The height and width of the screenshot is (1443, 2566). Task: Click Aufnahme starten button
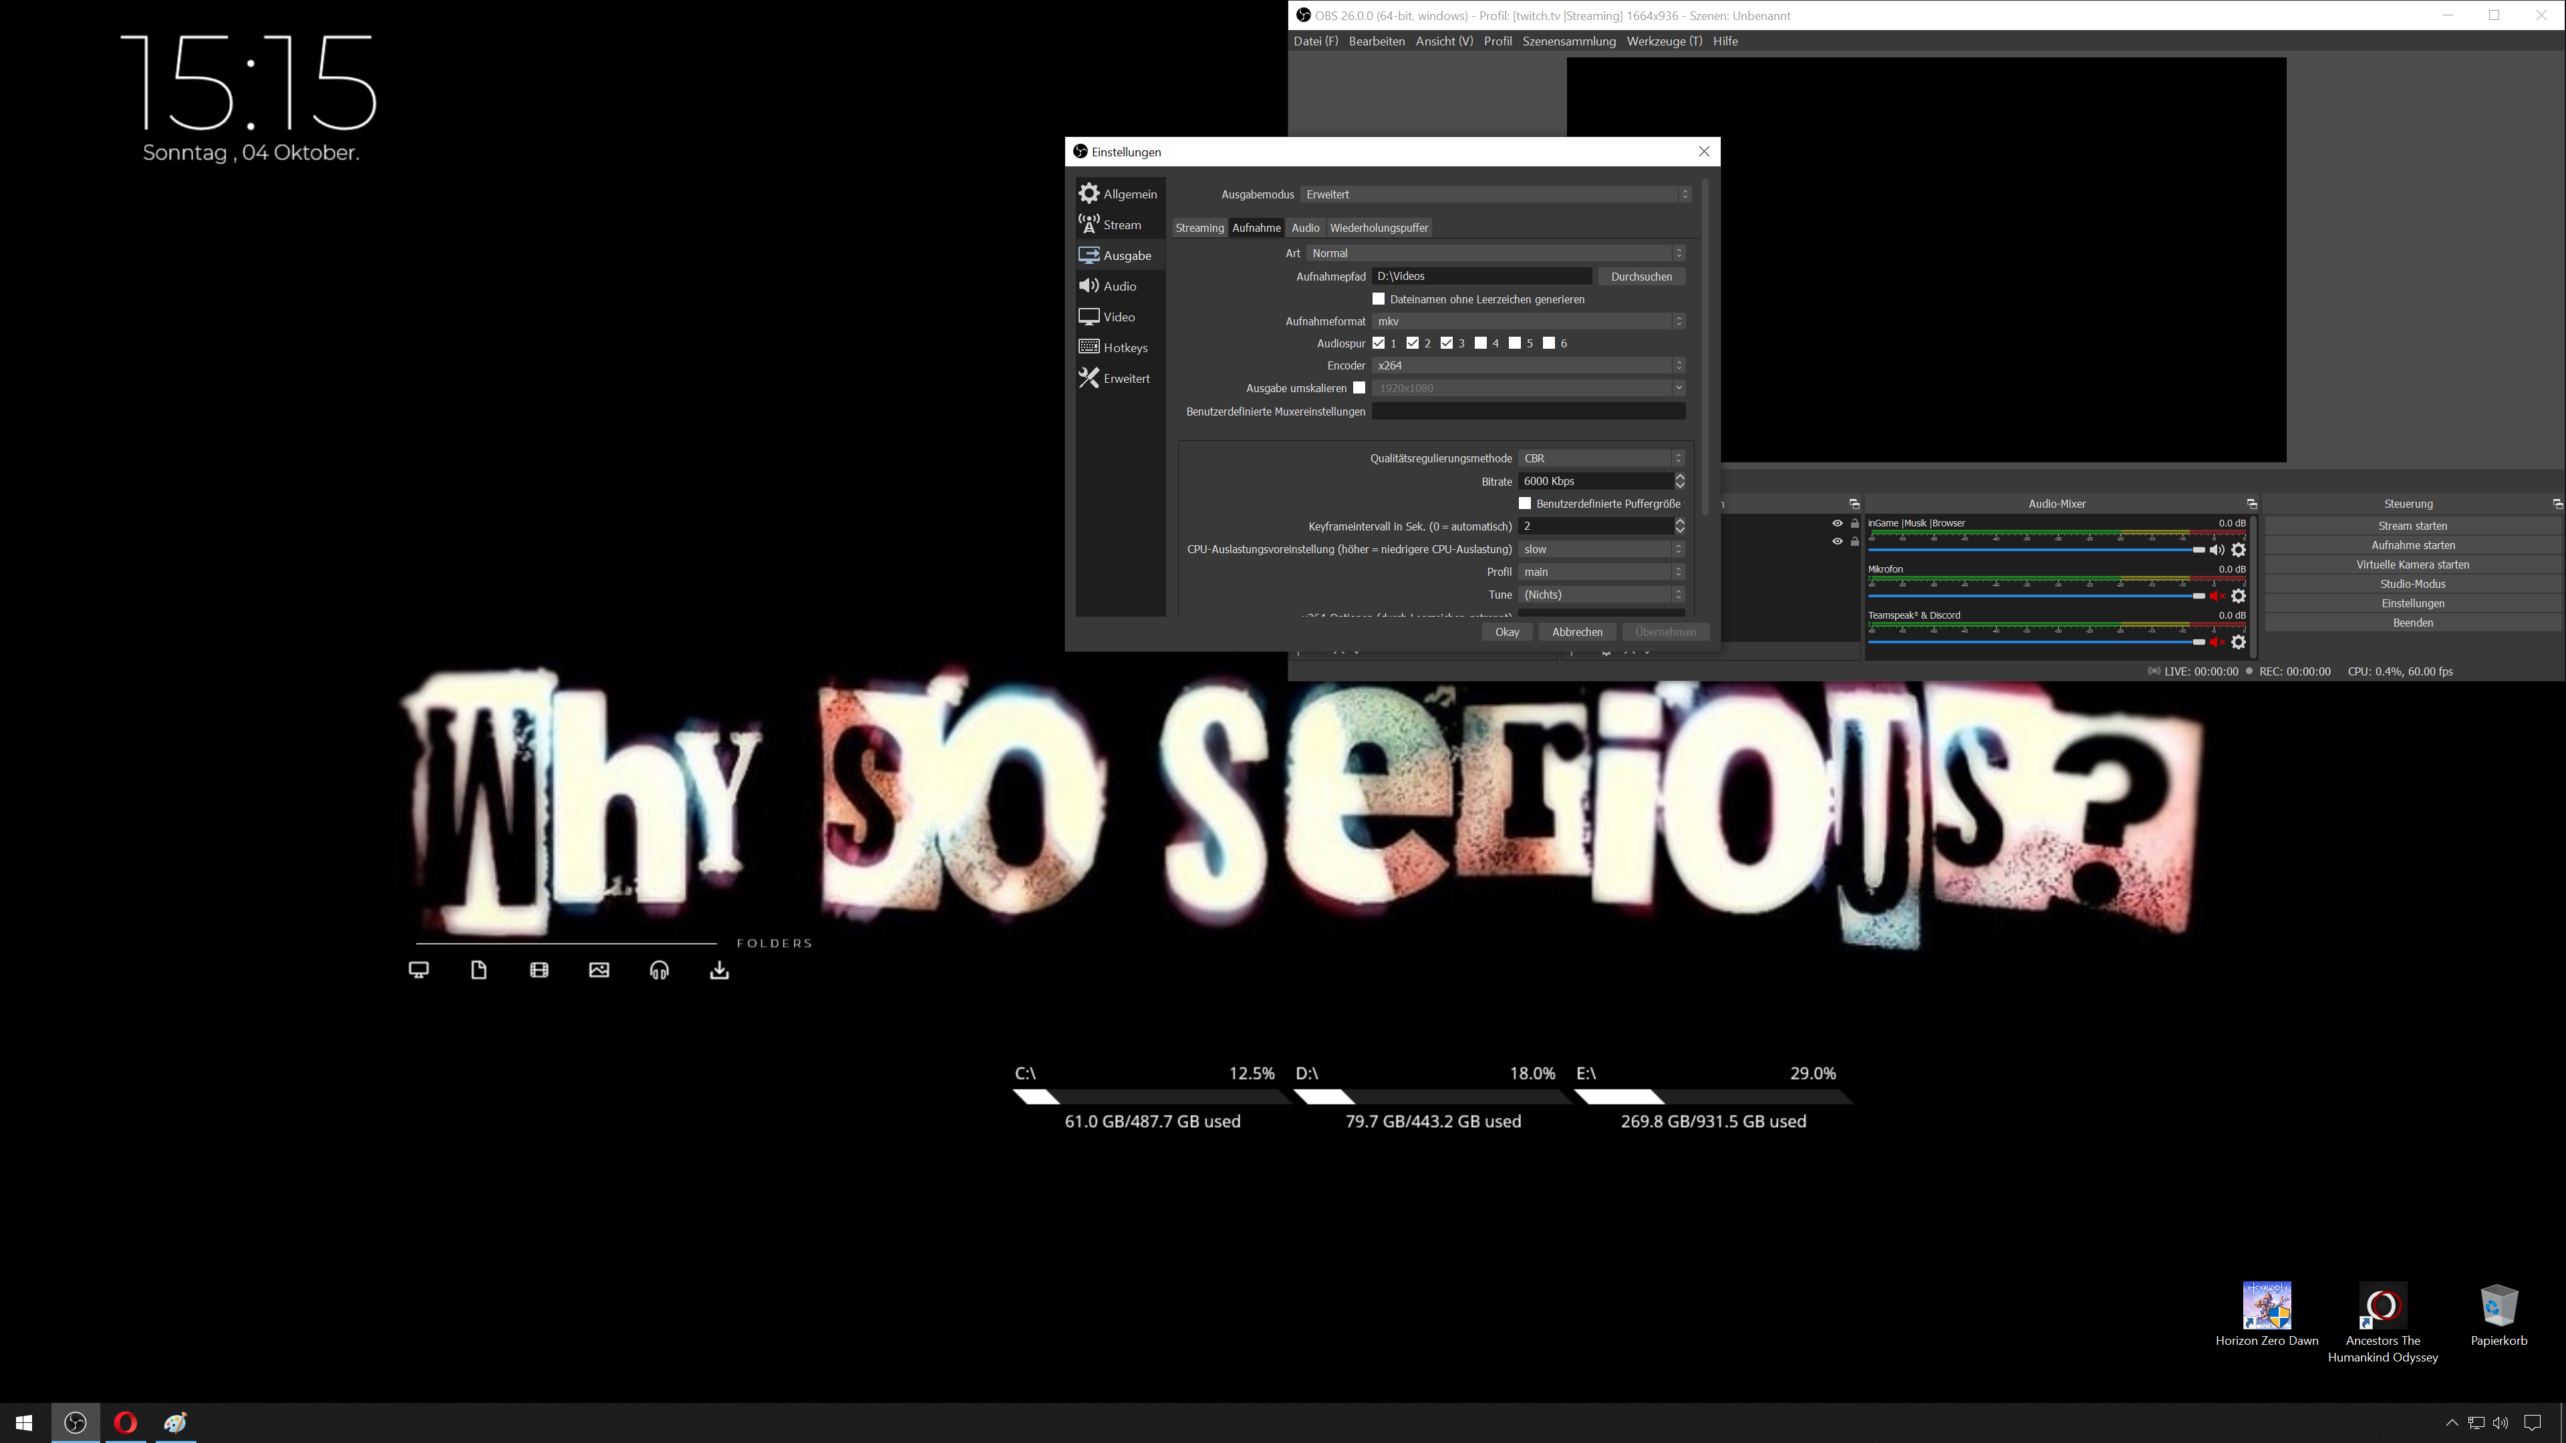coord(2412,544)
